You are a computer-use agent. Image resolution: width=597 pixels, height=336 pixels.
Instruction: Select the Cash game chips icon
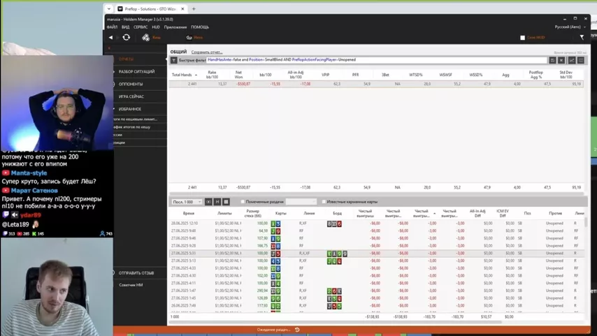coord(146,37)
